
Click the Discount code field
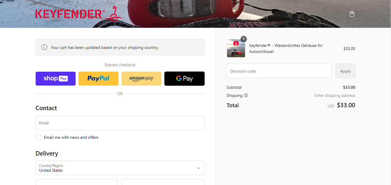(x=279, y=71)
